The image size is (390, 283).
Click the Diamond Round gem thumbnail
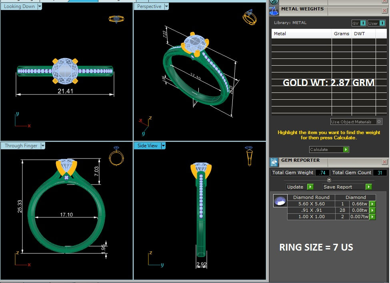tap(280, 201)
